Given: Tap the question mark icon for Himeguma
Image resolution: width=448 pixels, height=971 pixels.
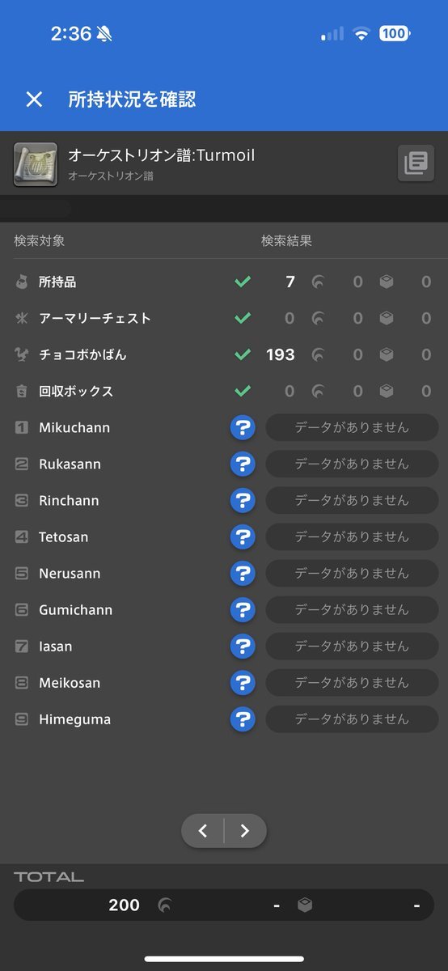Looking at the screenshot, I should 243,719.
